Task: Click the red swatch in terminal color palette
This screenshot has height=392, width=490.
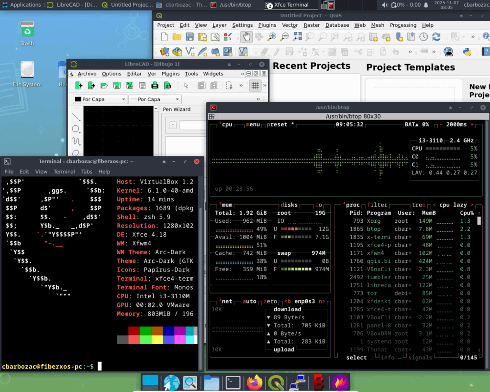Action: tap(134, 331)
